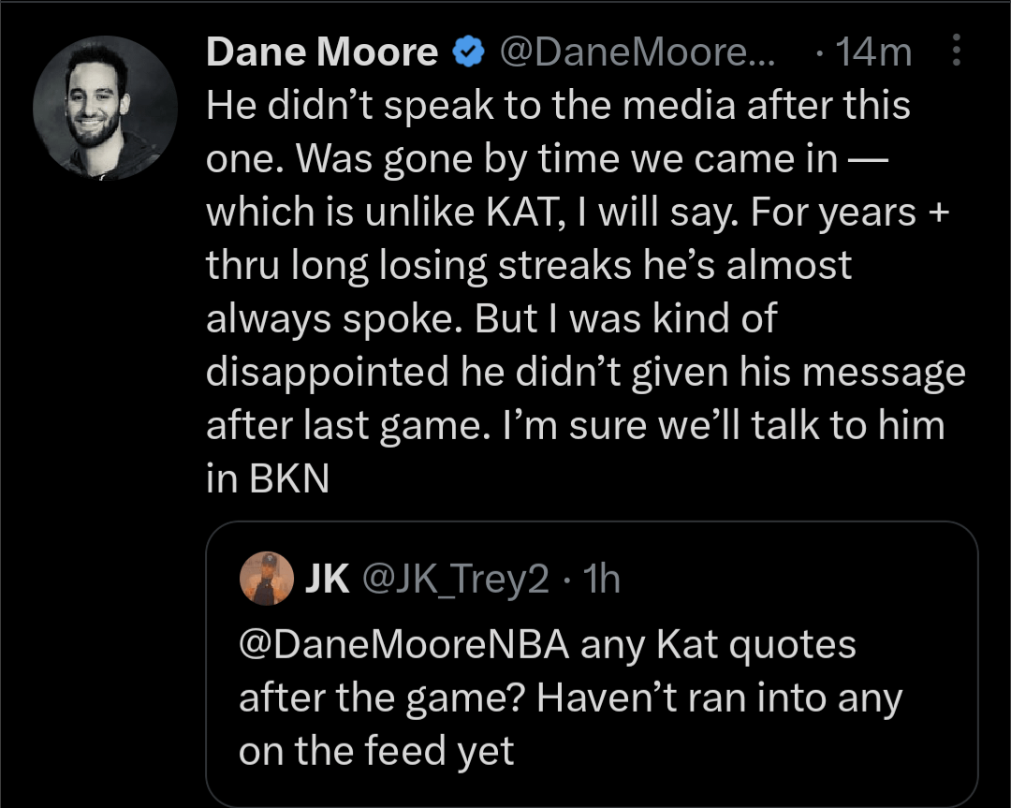Click "disappointed he didn't given his message" line
The width and height of the screenshot is (1011, 808).
pos(585,373)
